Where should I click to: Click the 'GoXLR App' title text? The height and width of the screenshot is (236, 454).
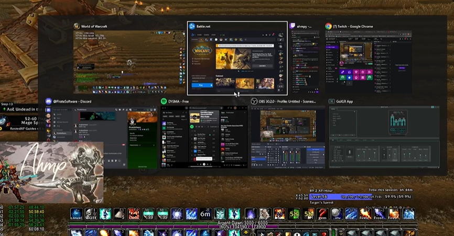[344, 102]
